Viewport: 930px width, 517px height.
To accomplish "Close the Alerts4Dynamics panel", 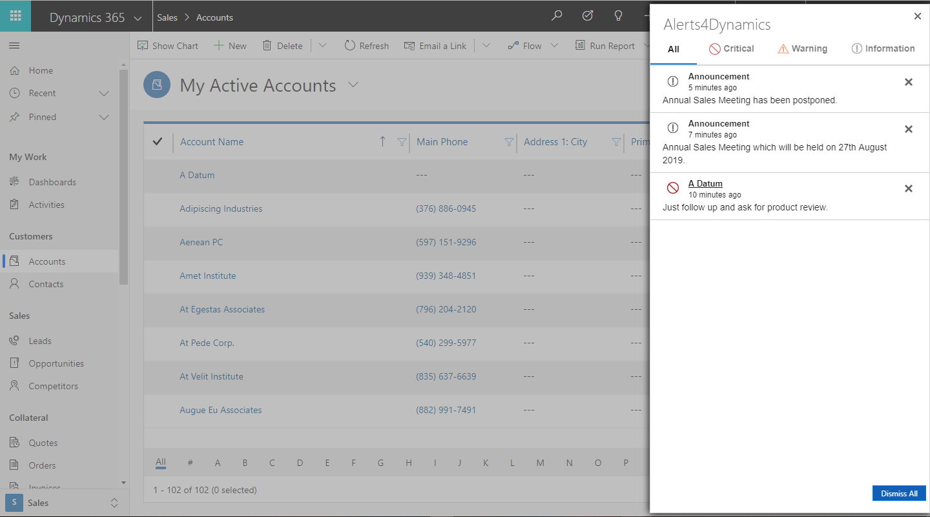I will pyautogui.click(x=917, y=16).
